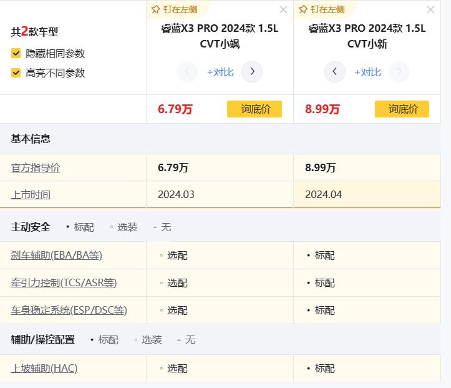Click the red 8.99万 price

tap(322, 109)
